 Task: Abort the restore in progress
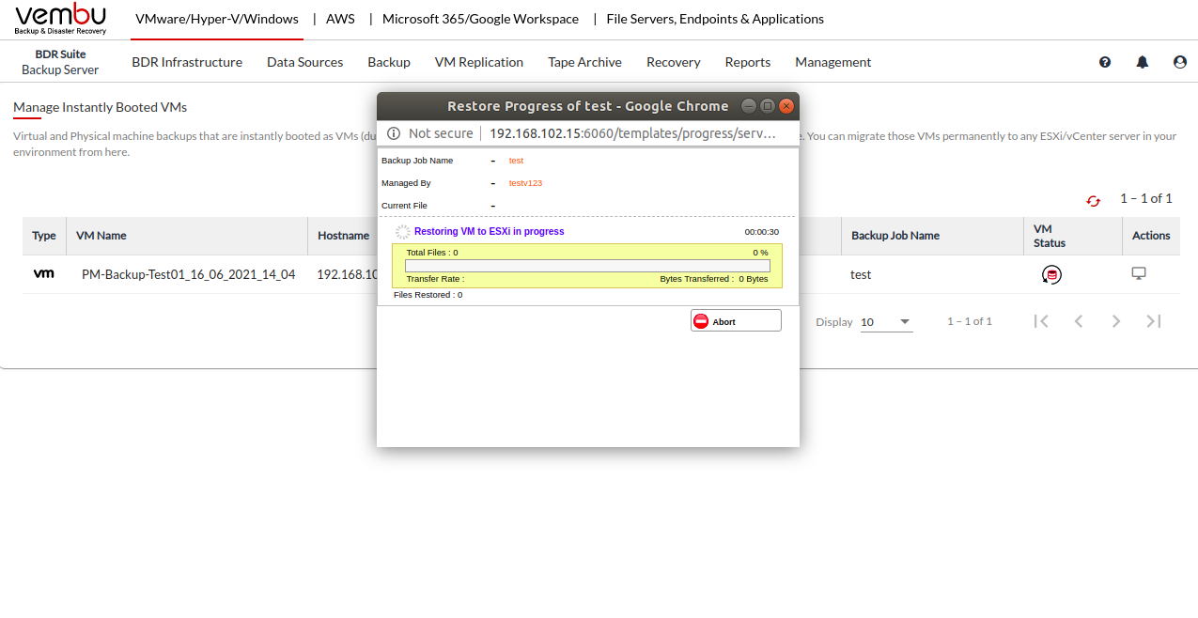point(736,321)
